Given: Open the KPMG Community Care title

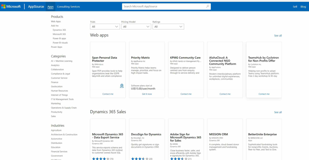Looking at the screenshot, I should [185, 58].
